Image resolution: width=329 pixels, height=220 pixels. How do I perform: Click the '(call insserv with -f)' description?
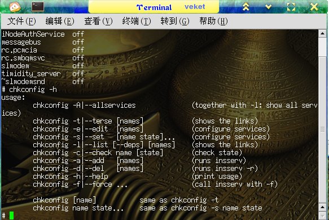235,184
